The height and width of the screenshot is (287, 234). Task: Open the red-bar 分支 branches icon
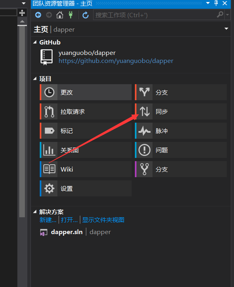pyautogui.click(x=144, y=92)
